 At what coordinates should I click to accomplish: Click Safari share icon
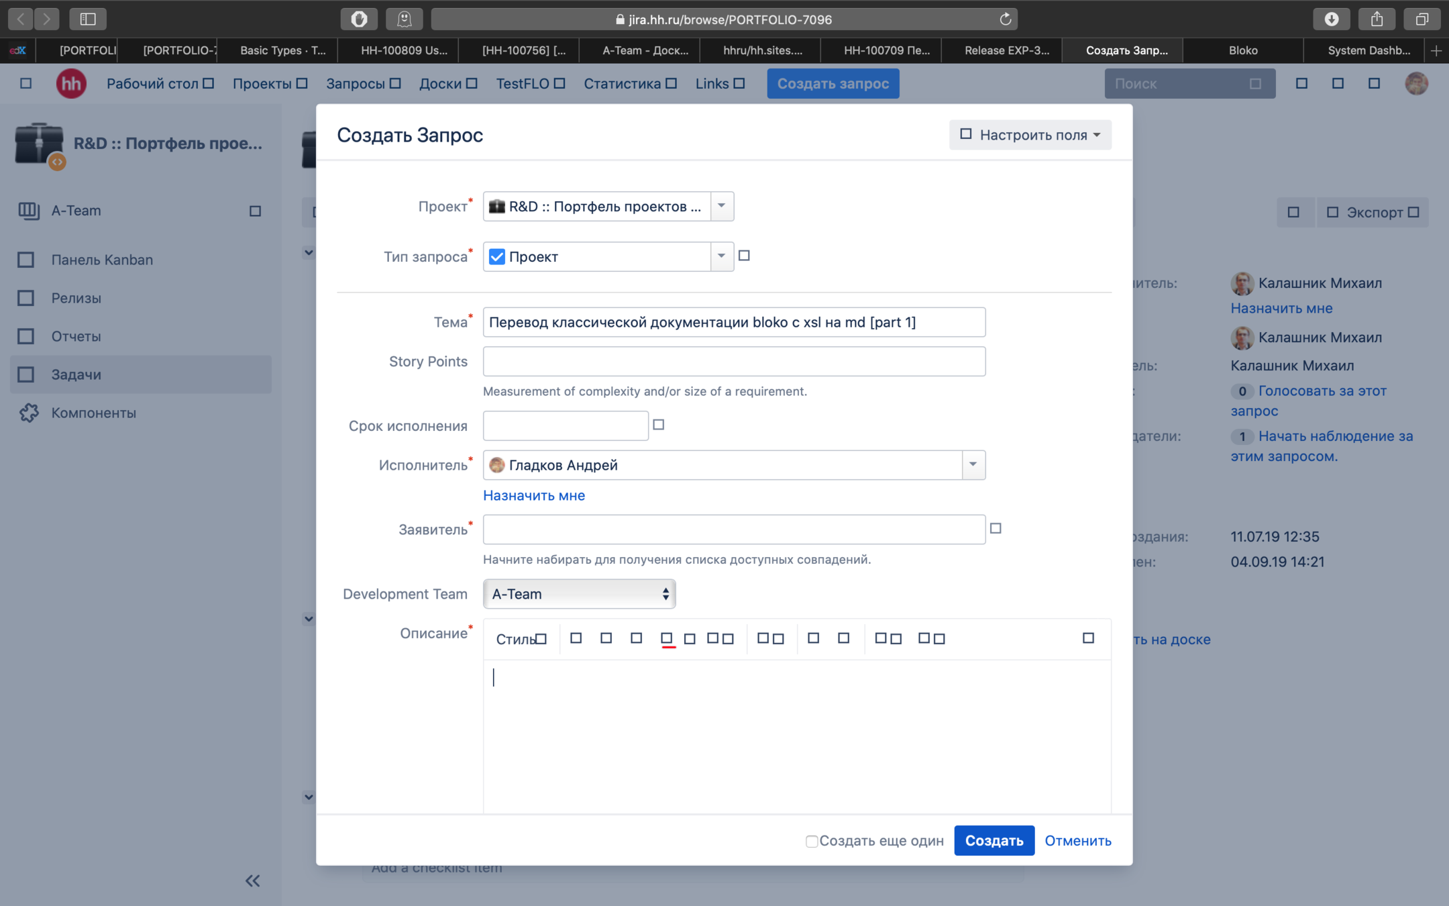click(1377, 19)
